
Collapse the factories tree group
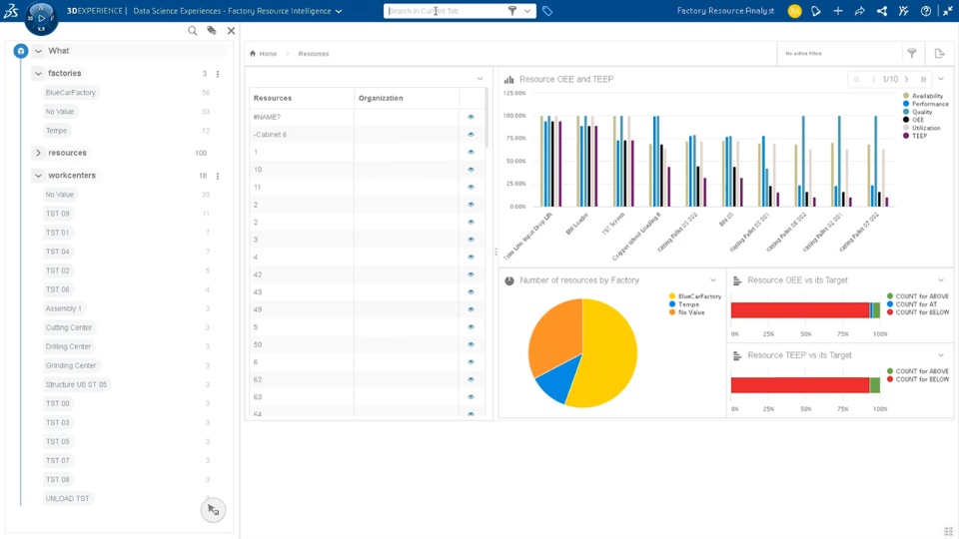pos(38,73)
